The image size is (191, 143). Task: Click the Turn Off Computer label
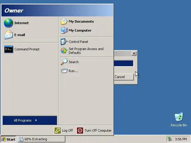coord(98,130)
